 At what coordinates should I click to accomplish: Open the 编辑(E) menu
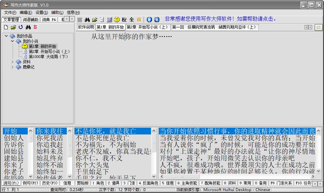click(x=25, y=12)
